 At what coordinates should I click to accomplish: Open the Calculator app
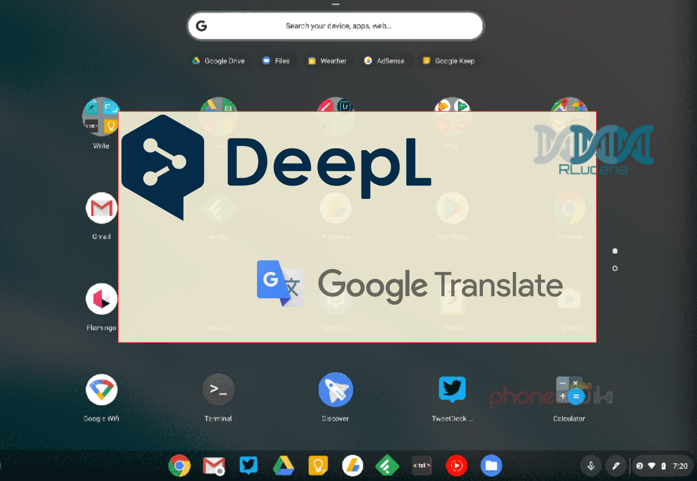tap(569, 391)
